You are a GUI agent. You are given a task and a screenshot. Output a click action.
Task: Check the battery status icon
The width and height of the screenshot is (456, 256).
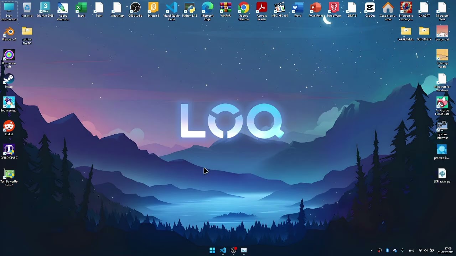(x=432, y=251)
